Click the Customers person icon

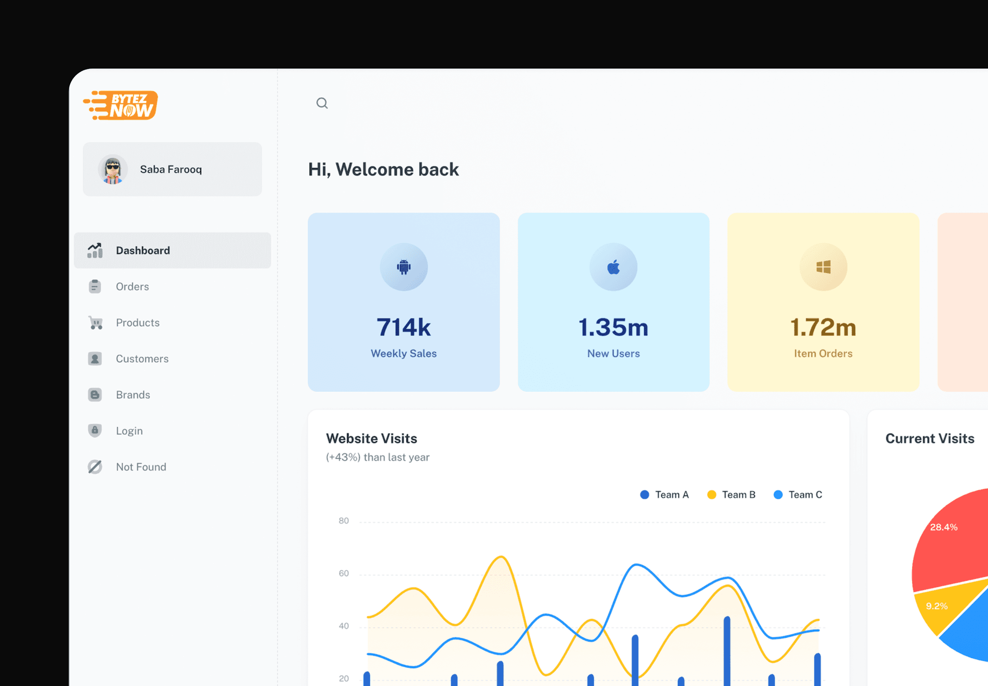(95, 359)
